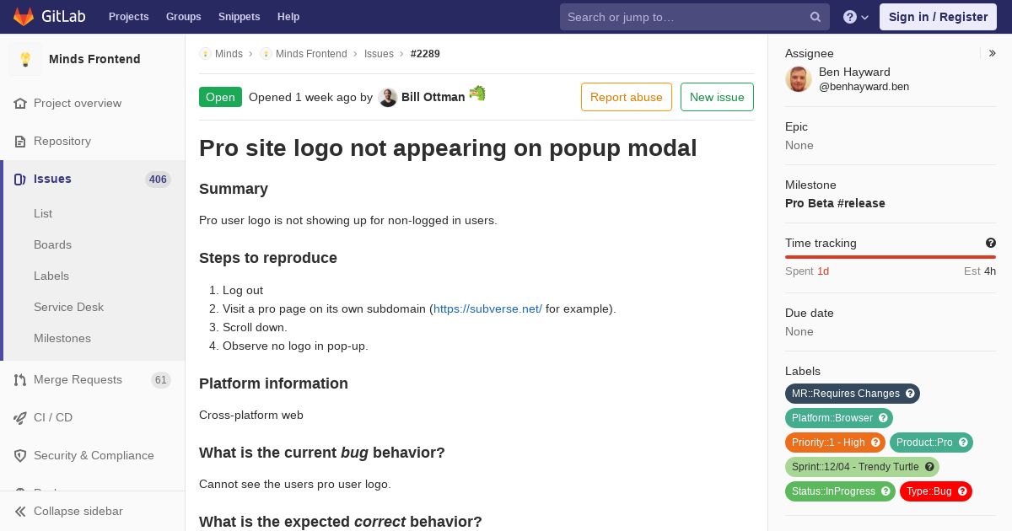1012x531 pixels.
Task: Click the Repository file icon
Action: (20, 141)
